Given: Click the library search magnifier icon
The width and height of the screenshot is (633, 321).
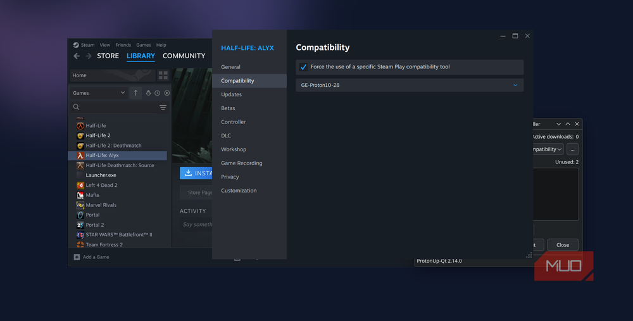Looking at the screenshot, I should tap(77, 107).
